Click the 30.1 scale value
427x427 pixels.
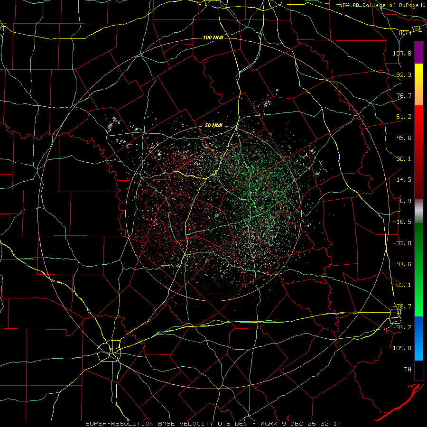tap(404, 159)
